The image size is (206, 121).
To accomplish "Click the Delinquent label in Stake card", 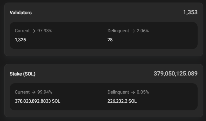I will [x=118, y=92].
